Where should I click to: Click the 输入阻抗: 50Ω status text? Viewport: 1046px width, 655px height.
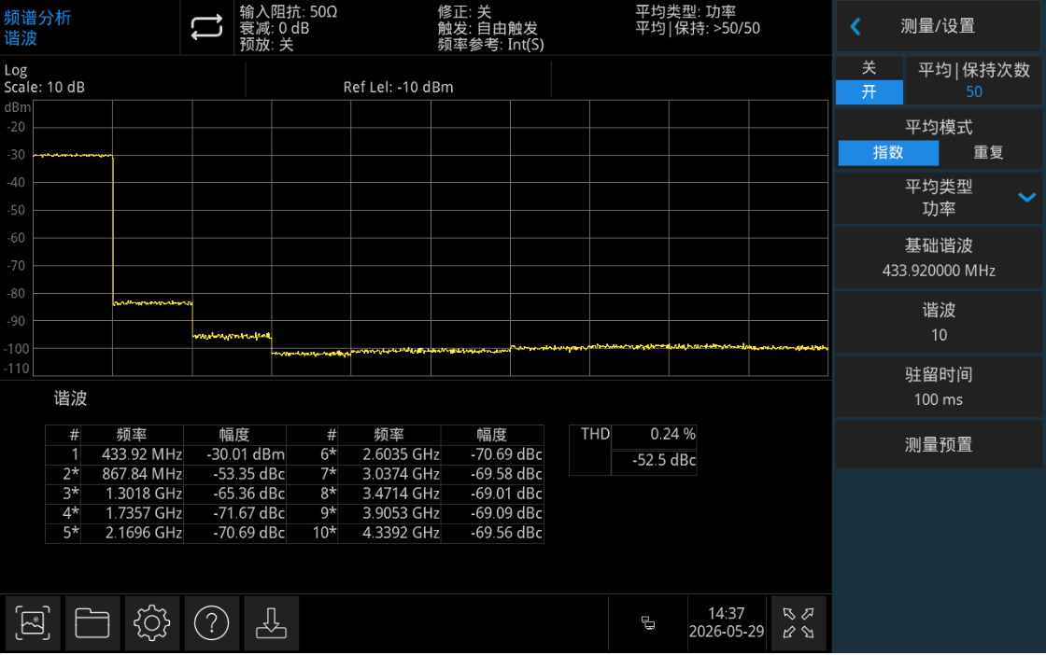point(289,12)
